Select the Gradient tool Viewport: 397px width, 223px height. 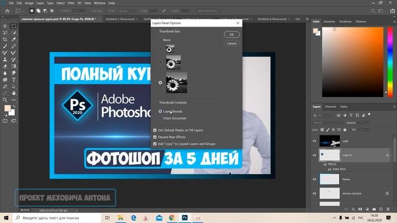[14, 66]
